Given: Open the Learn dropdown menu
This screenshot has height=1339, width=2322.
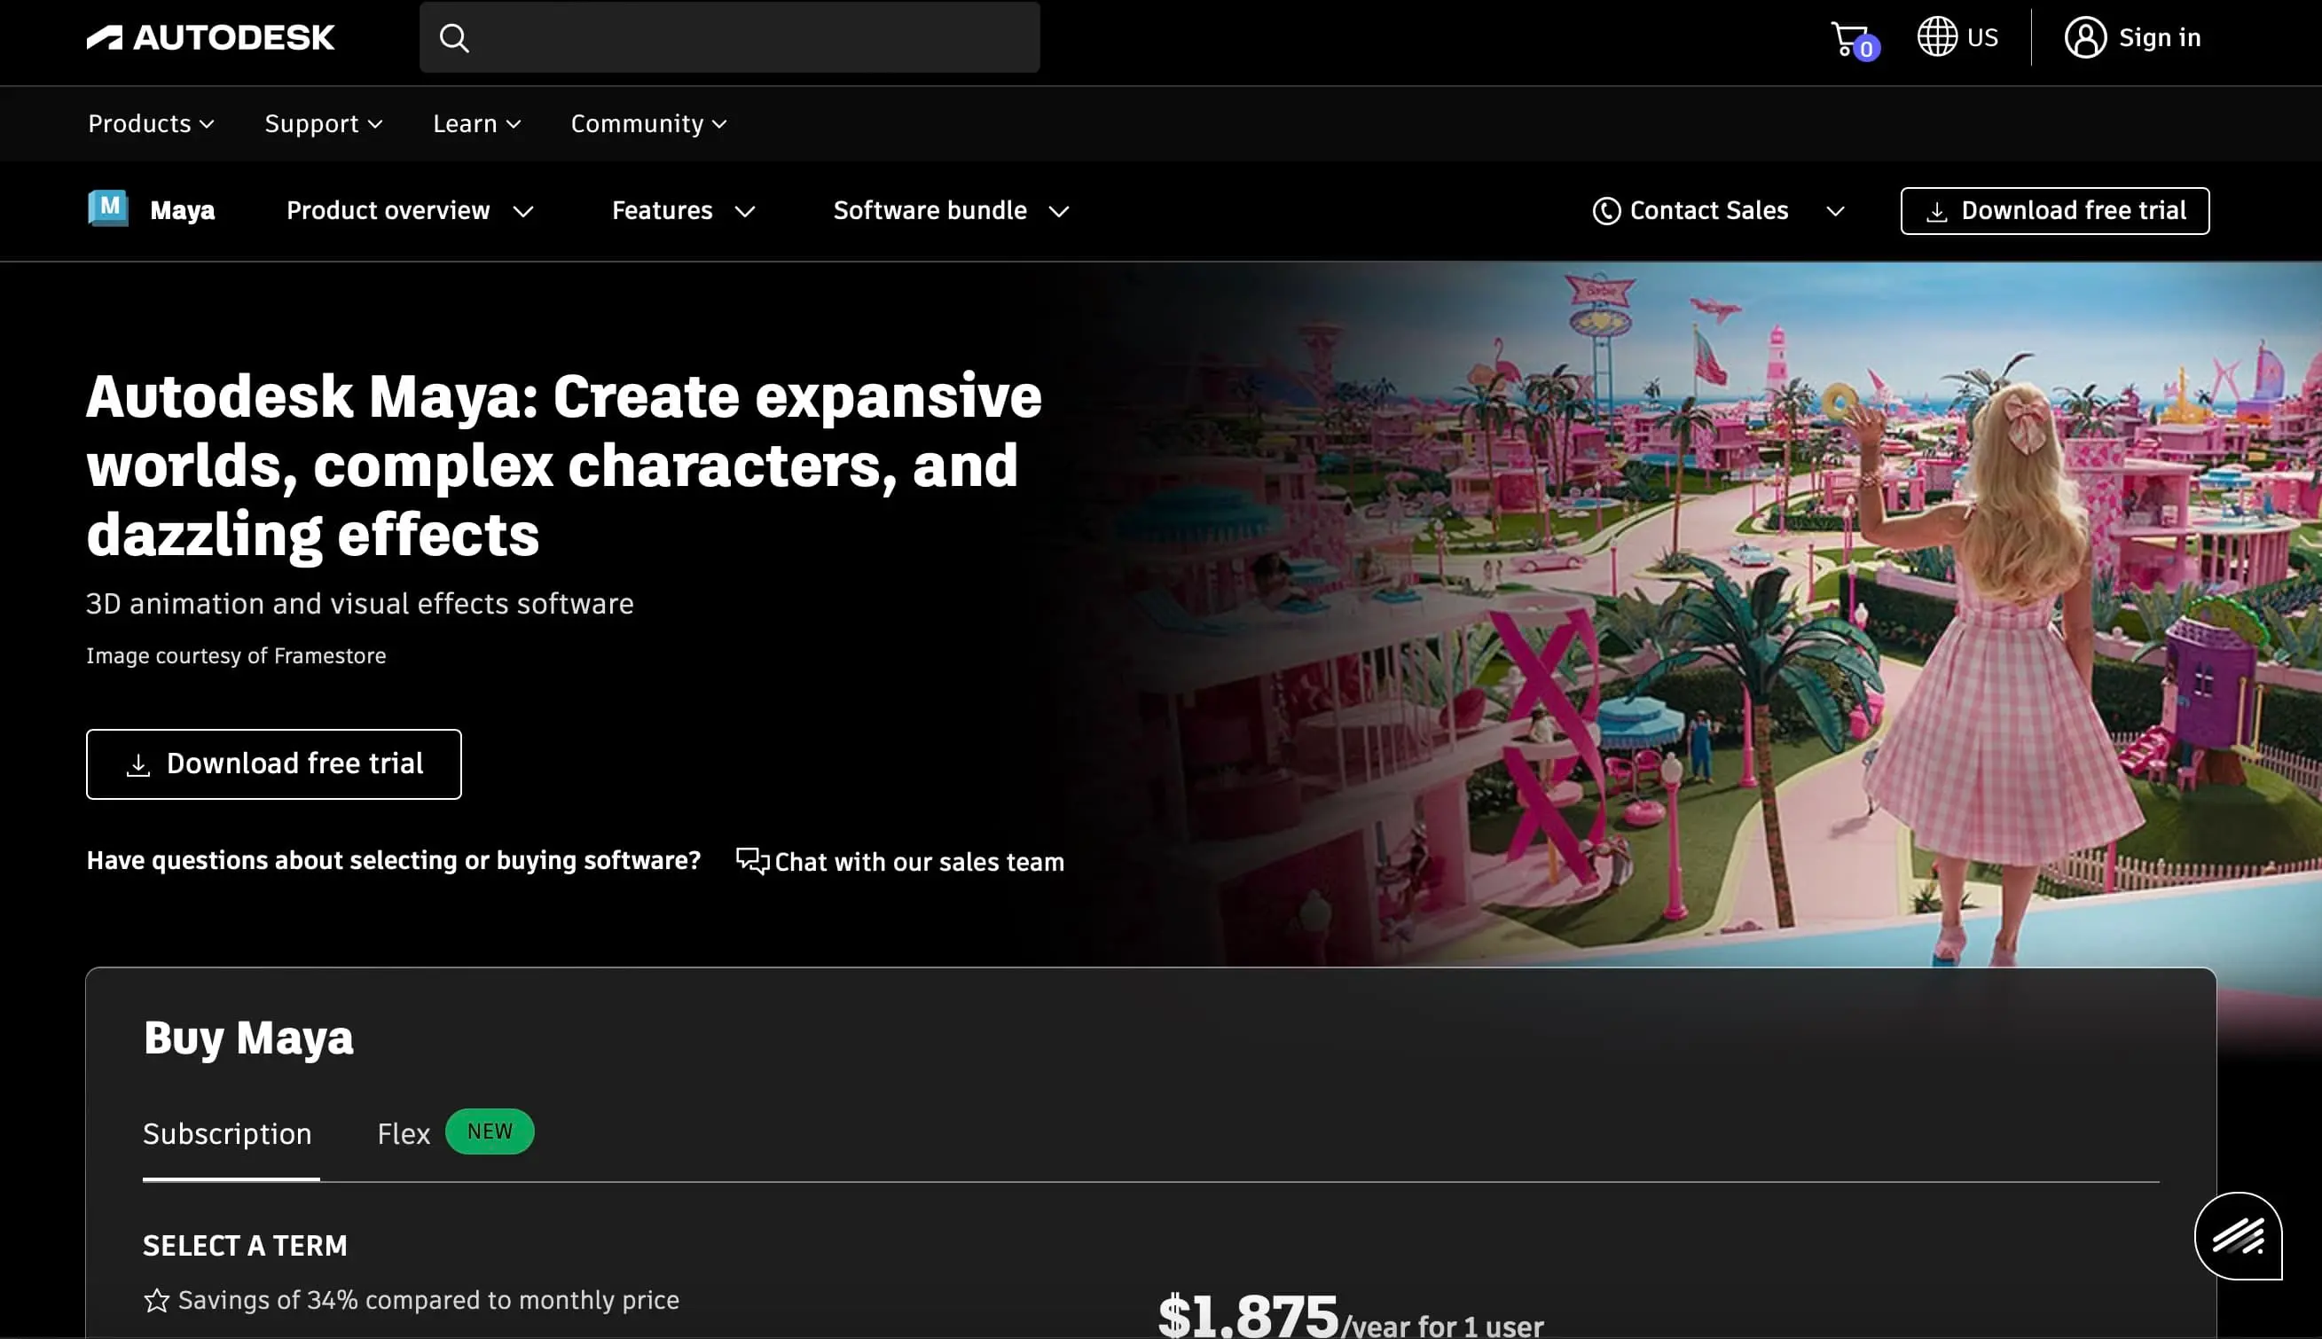Looking at the screenshot, I should point(476,123).
